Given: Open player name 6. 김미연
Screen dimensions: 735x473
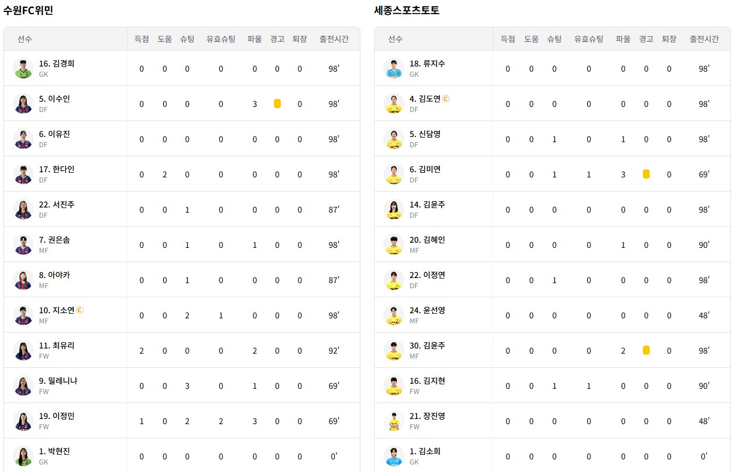Looking at the screenshot, I should (x=425, y=169).
